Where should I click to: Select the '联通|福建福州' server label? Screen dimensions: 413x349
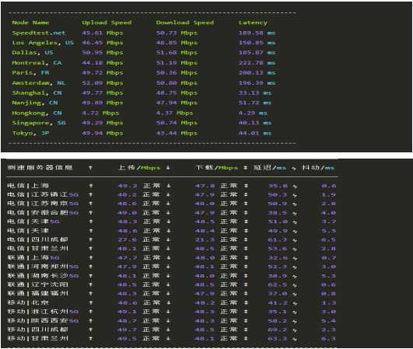point(37,294)
